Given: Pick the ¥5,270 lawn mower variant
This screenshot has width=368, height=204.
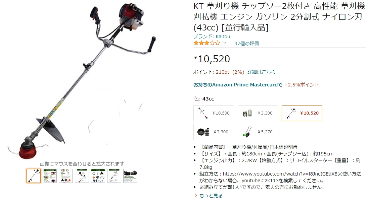Looking at the screenshot, I should click(x=258, y=132).
